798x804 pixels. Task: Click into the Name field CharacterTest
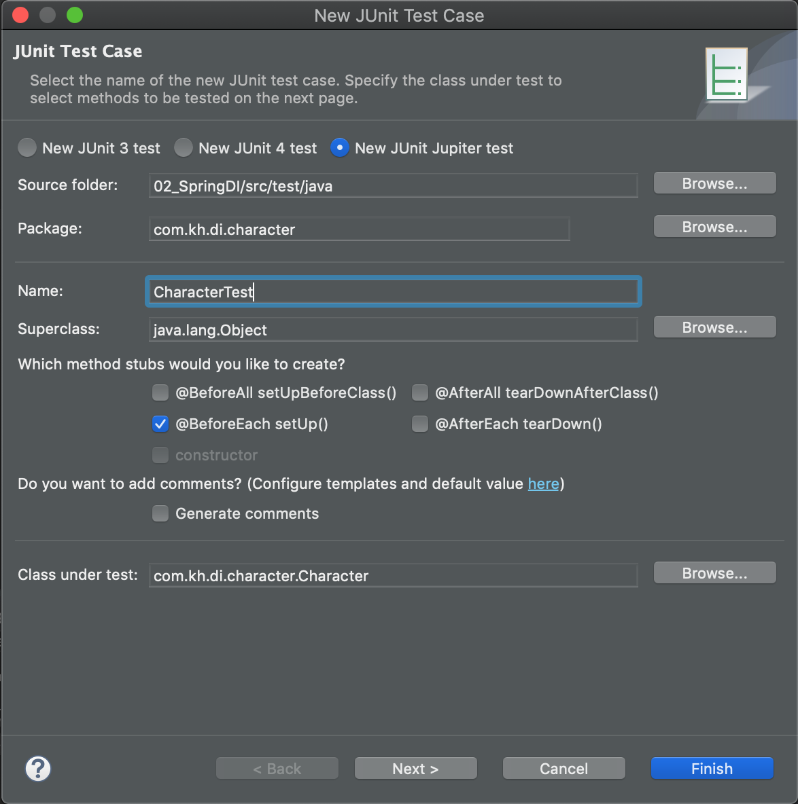coord(393,292)
